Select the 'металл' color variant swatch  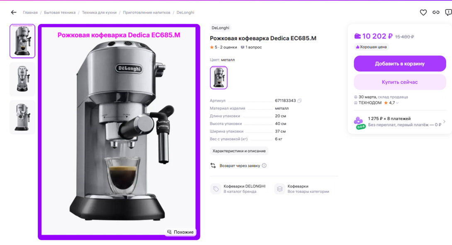(219, 78)
